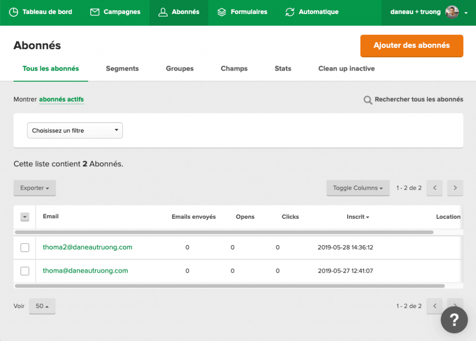
Task: Click the Formulaires layers icon
Action: click(222, 12)
